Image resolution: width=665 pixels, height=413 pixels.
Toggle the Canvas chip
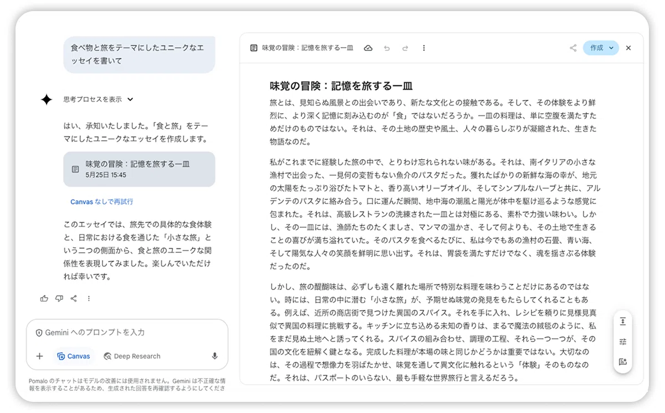(x=74, y=356)
